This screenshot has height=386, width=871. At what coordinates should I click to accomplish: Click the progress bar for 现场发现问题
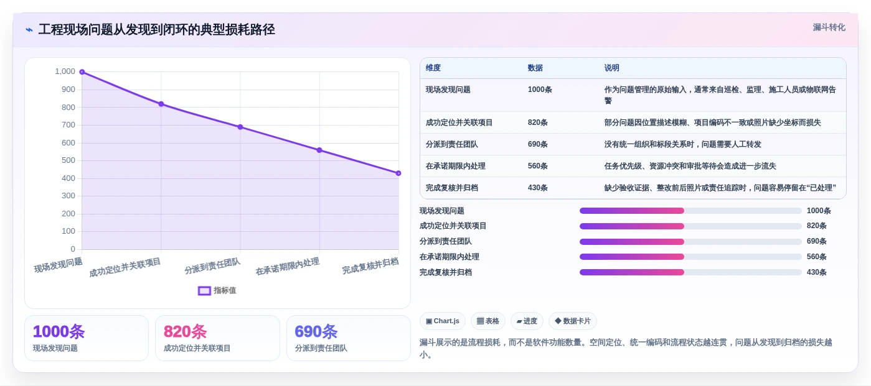coord(690,211)
